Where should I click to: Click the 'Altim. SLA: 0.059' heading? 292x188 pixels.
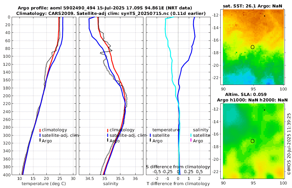[x=246, y=95]
